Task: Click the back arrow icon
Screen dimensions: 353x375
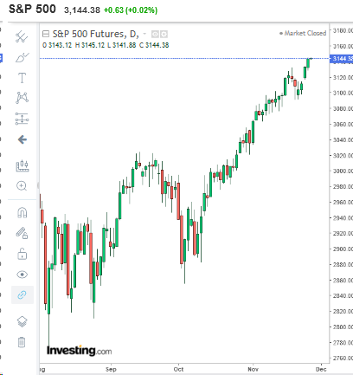Action: [x=22, y=139]
